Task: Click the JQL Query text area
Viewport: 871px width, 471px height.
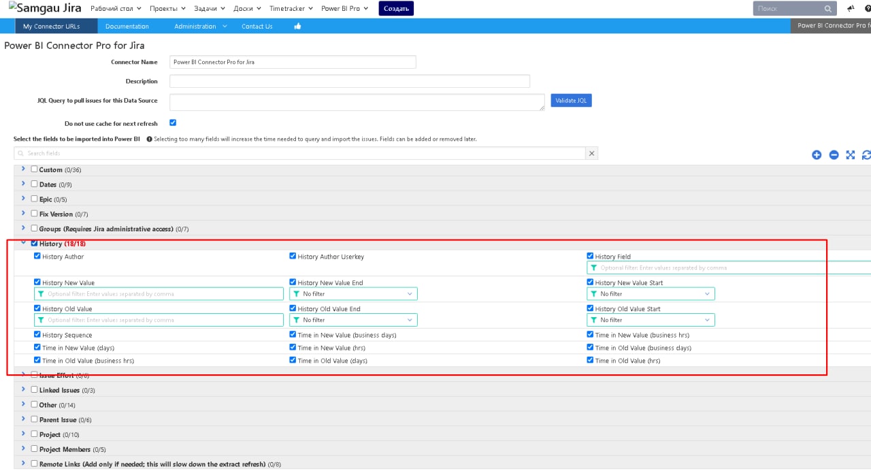Action: click(357, 102)
